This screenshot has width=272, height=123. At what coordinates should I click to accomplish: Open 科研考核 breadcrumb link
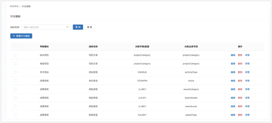[x=14, y=6]
